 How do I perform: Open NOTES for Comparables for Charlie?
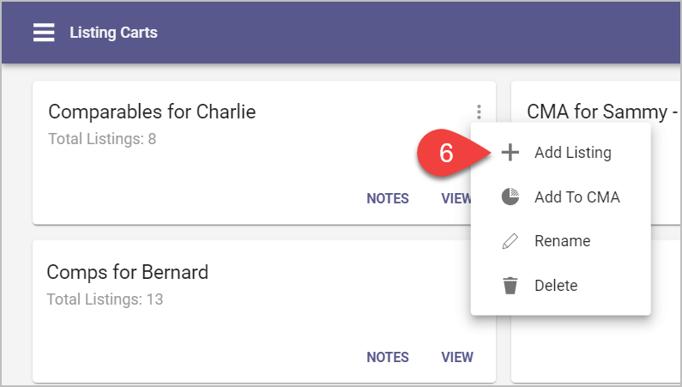388,198
